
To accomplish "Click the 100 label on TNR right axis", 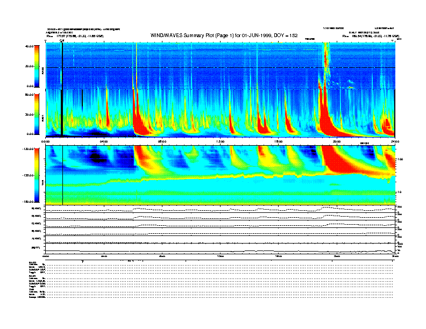I will [x=400, y=159].
